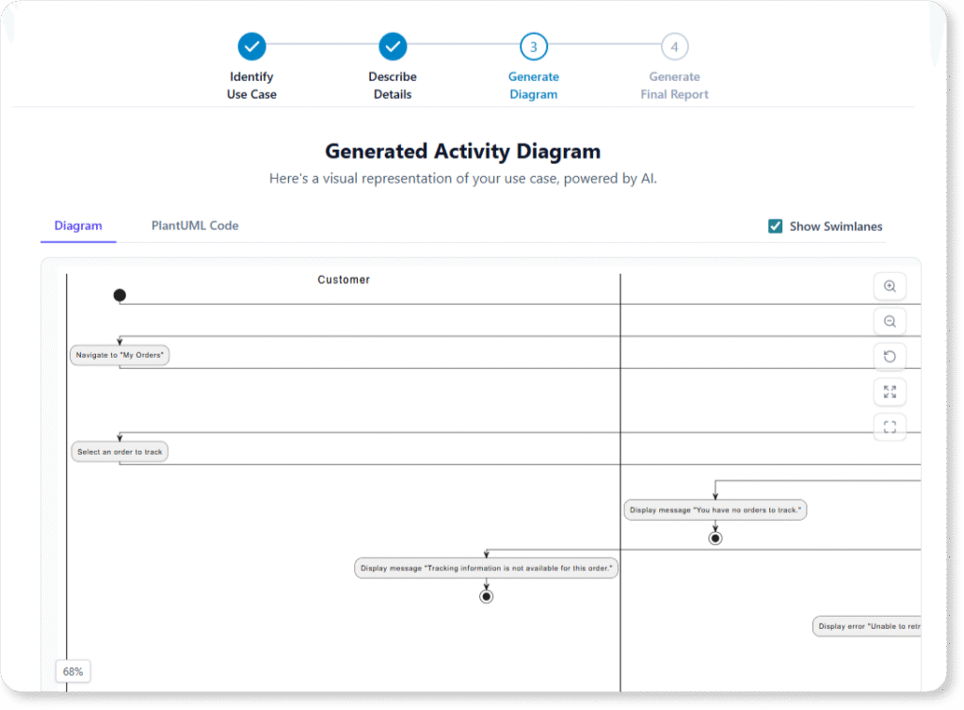Zoom in on the diagram

coord(890,286)
